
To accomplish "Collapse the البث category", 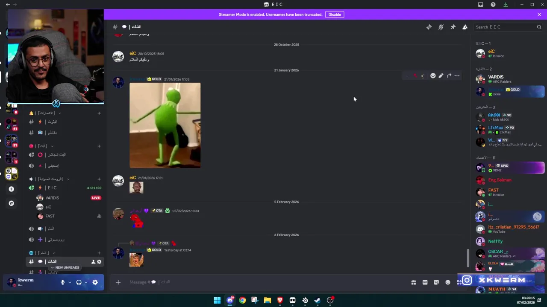I will [x=41, y=146].
